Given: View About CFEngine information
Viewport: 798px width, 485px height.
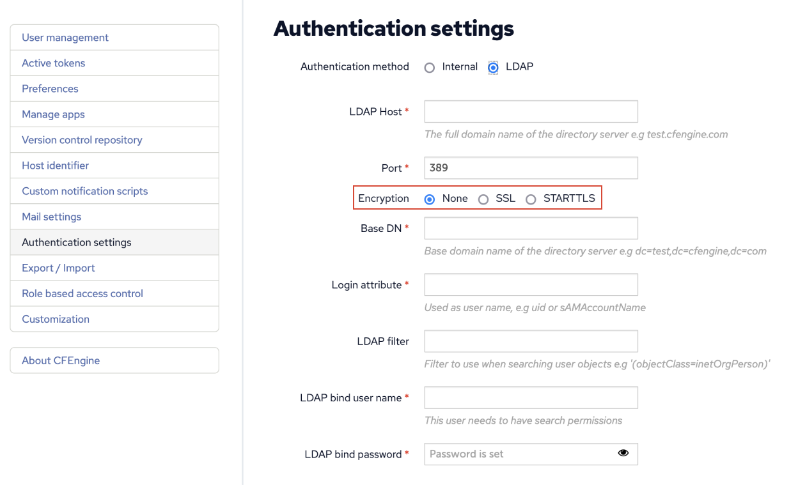Looking at the screenshot, I should pos(61,360).
